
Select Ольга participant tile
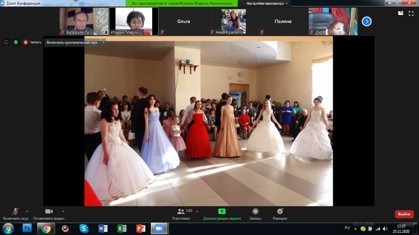coord(183,21)
